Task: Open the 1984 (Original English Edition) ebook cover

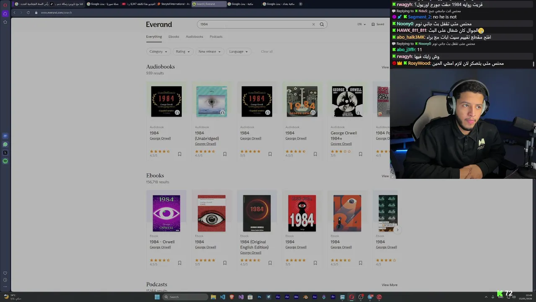Action: (257, 213)
